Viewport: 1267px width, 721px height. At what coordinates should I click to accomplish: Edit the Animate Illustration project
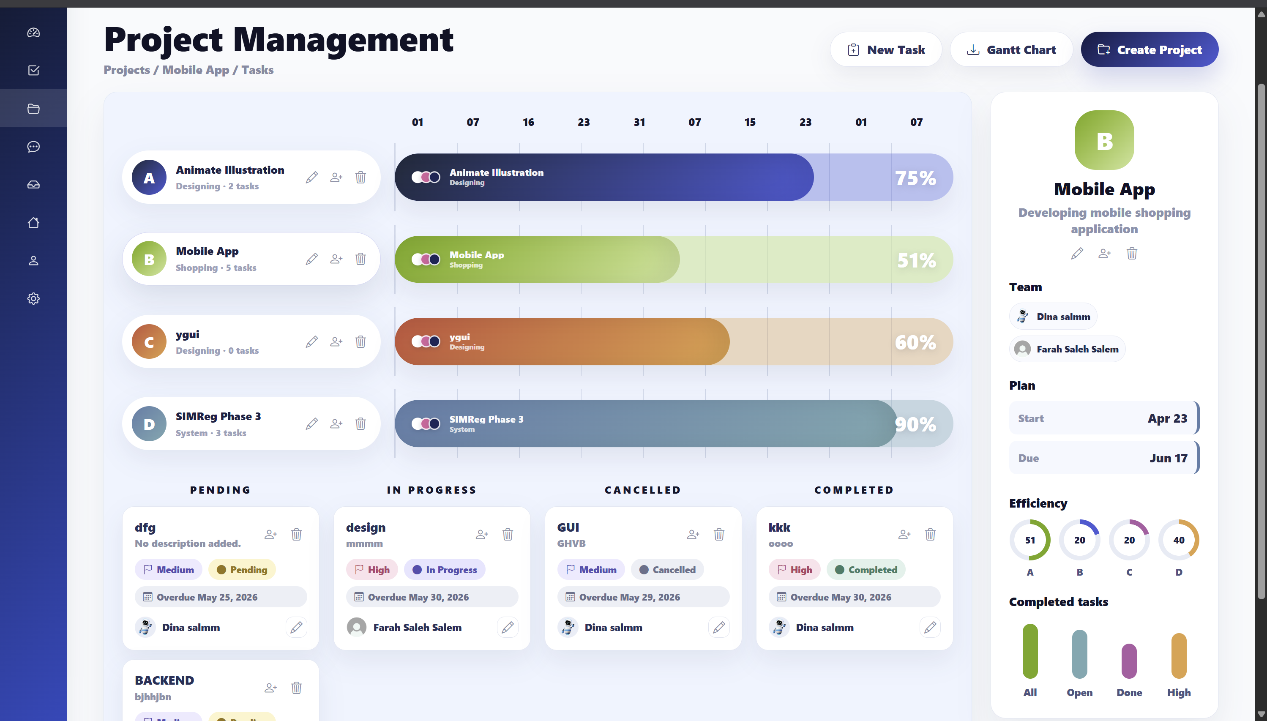click(x=311, y=177)
